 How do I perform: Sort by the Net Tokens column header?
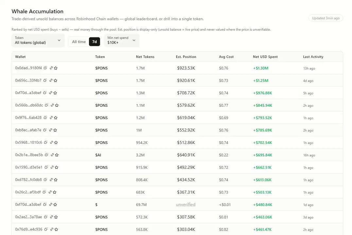pyautogui.click(x=145, y=57)
